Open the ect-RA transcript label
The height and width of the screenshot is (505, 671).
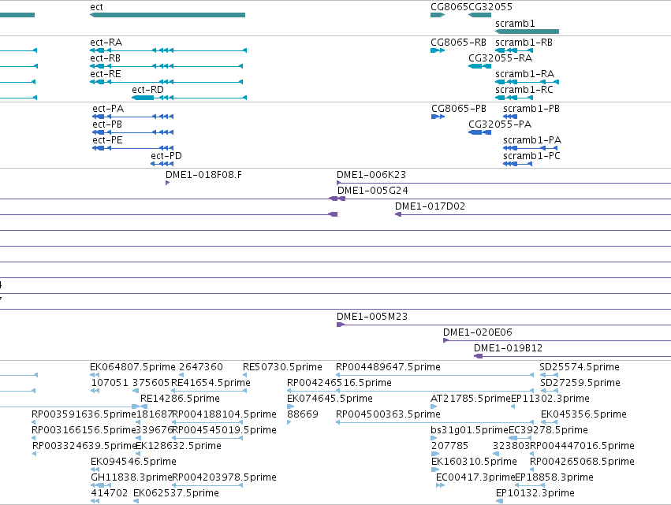tap(106, 43)
